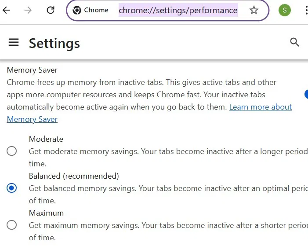The image size is (308, 246).
Task: Reload the current page
Action: (51, 10)
